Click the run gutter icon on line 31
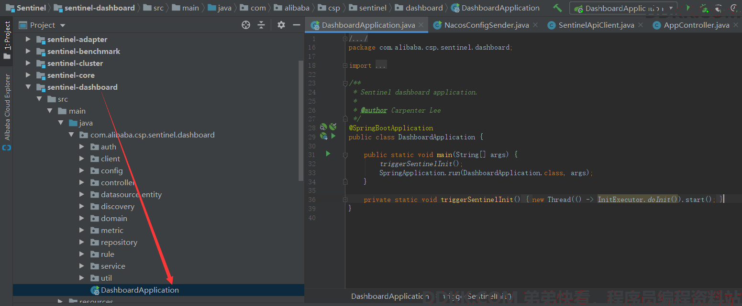Screen dimensions: 742x306 click(x=328, y=154)
